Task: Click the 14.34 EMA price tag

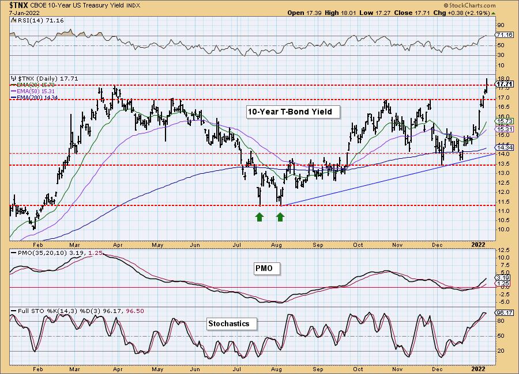Action: pos(505,148)
